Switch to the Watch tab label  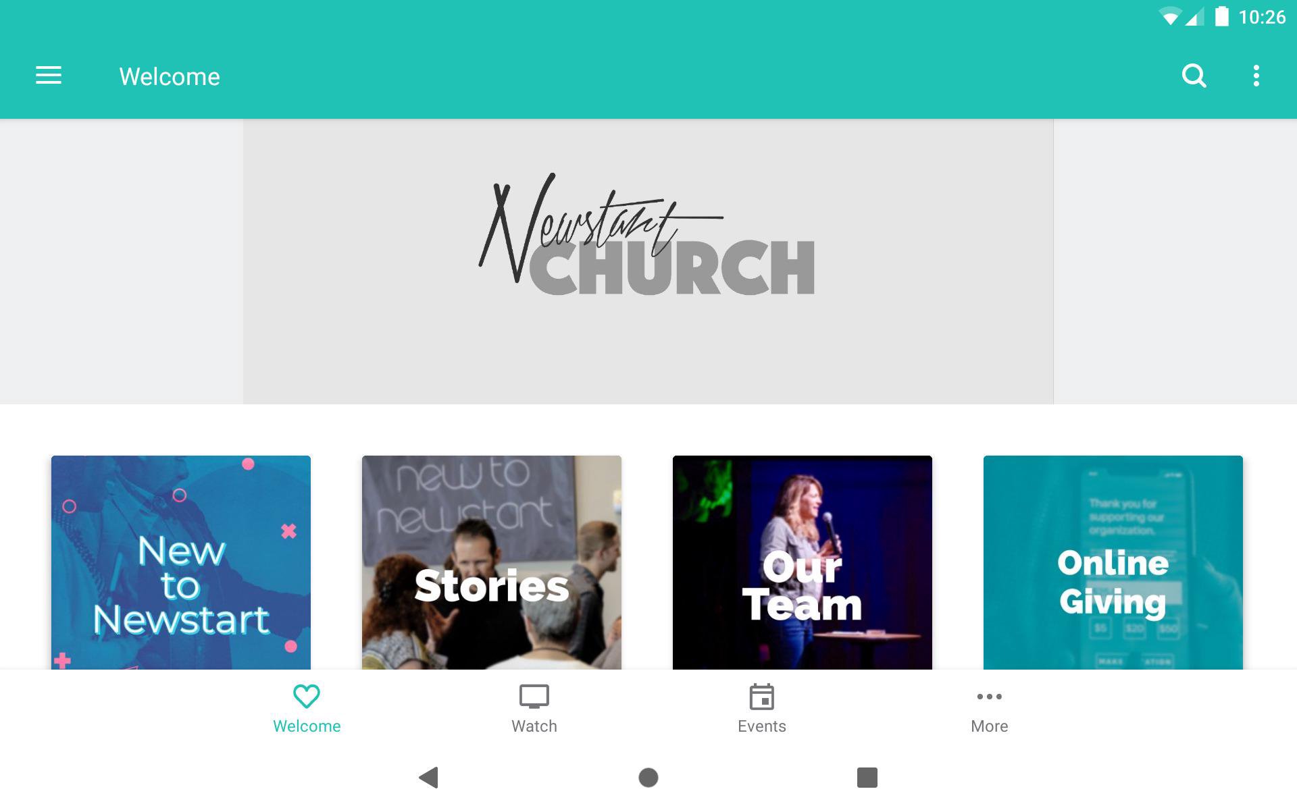(x=534, y=726)
